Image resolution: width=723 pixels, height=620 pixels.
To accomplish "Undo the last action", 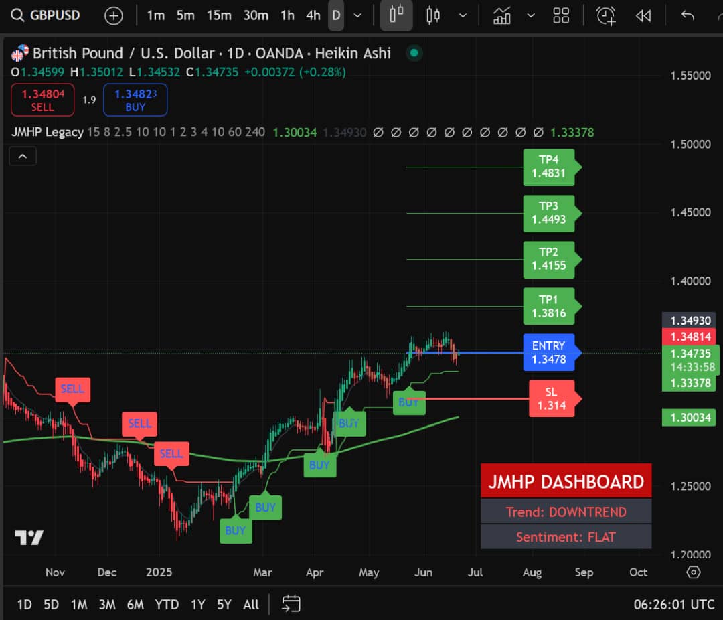I will tap(688, 15).
